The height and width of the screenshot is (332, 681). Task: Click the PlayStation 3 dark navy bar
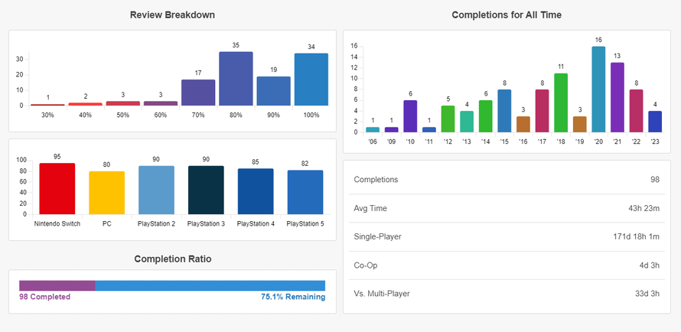click(207, 190)
